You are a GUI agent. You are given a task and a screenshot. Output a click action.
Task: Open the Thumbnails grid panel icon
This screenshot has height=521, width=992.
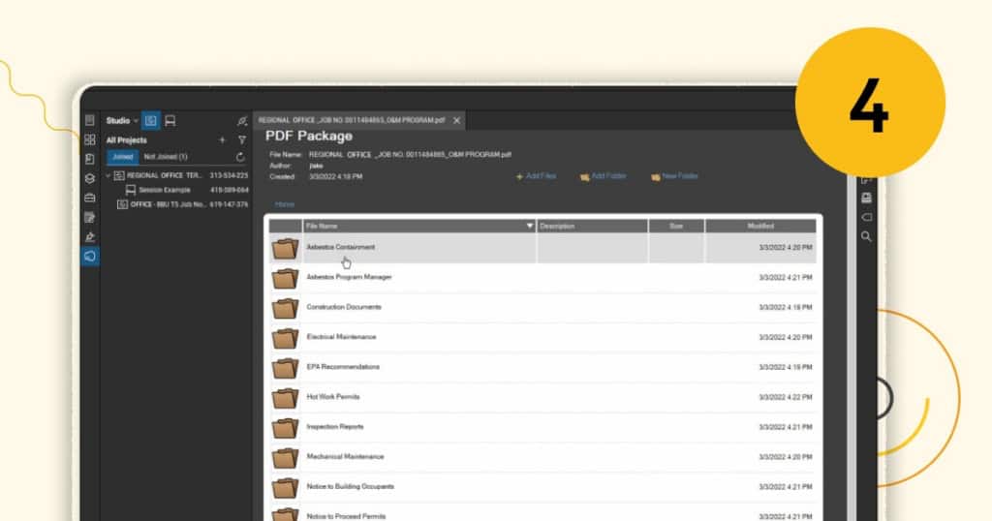90,139
